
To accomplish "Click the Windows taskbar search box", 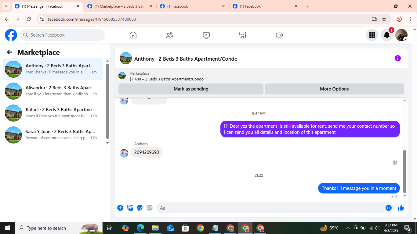I will tap(59, 228).
